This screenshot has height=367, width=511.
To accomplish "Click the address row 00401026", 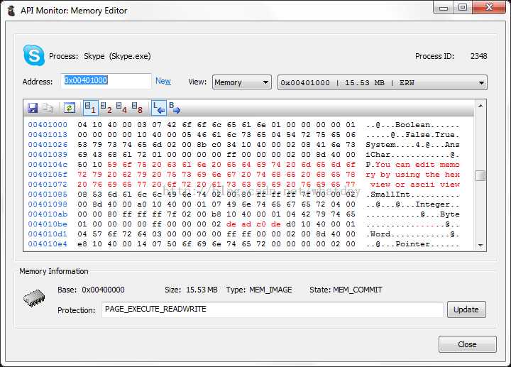I will 48,145.
